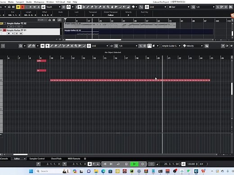Image resolution: width=234 pixels, height=175 pixels.
Task: Click the Record button in transport
Action: point(142,164)
